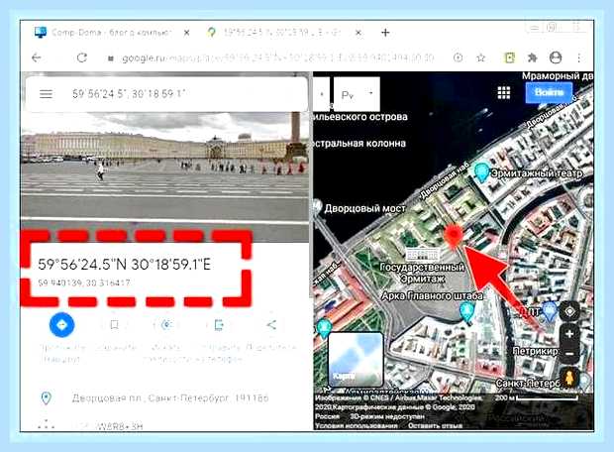
Task: Zoom out the map with minus
Action: 569,354
